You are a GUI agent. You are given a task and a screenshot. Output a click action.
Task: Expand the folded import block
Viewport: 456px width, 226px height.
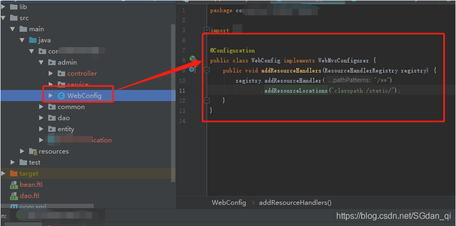[207, 30]
